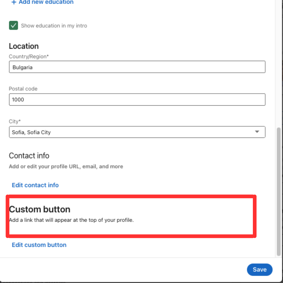
Task: Open Edit custom button settings
Action: (39, 245)
